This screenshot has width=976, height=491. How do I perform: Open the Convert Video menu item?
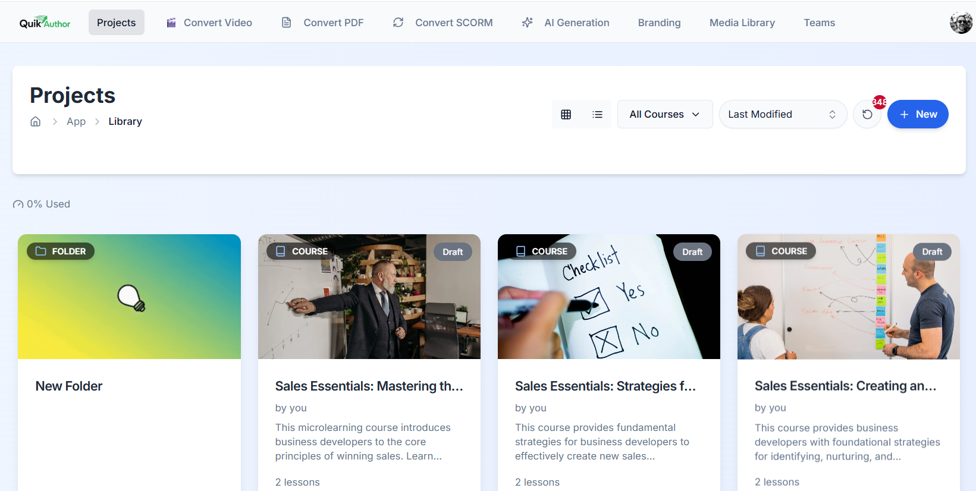coord(209,23)
